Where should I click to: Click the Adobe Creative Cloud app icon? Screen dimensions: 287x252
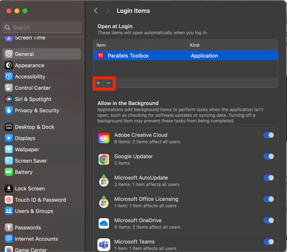point(104,138)
